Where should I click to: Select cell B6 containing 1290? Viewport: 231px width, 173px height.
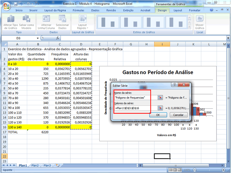38,79
